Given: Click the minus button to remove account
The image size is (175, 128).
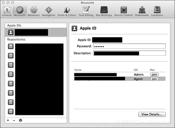Looking at the screenshot, I should click(x=14, y=121).
